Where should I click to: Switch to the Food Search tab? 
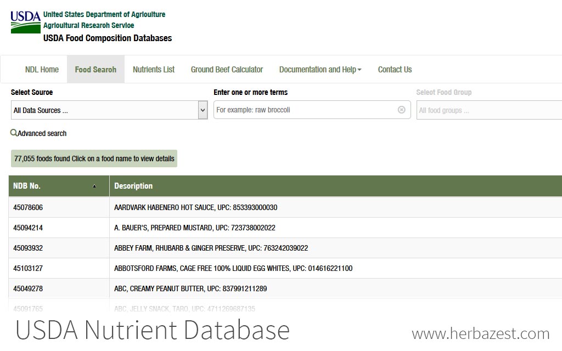click(95, 70)
